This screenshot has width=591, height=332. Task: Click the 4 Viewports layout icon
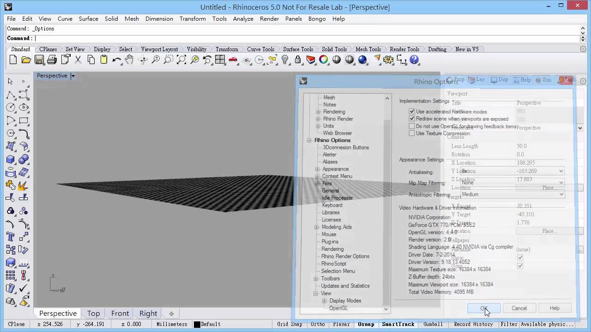tap(220, 59)
